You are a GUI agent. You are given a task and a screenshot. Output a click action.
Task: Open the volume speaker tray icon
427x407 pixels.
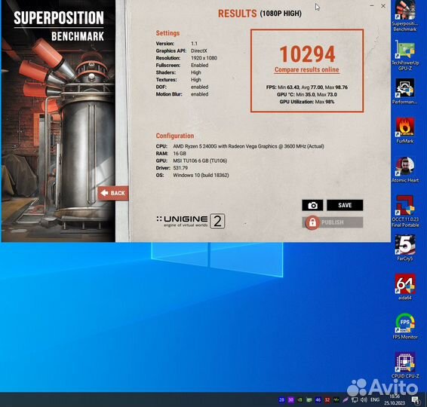tap(364, 399)
